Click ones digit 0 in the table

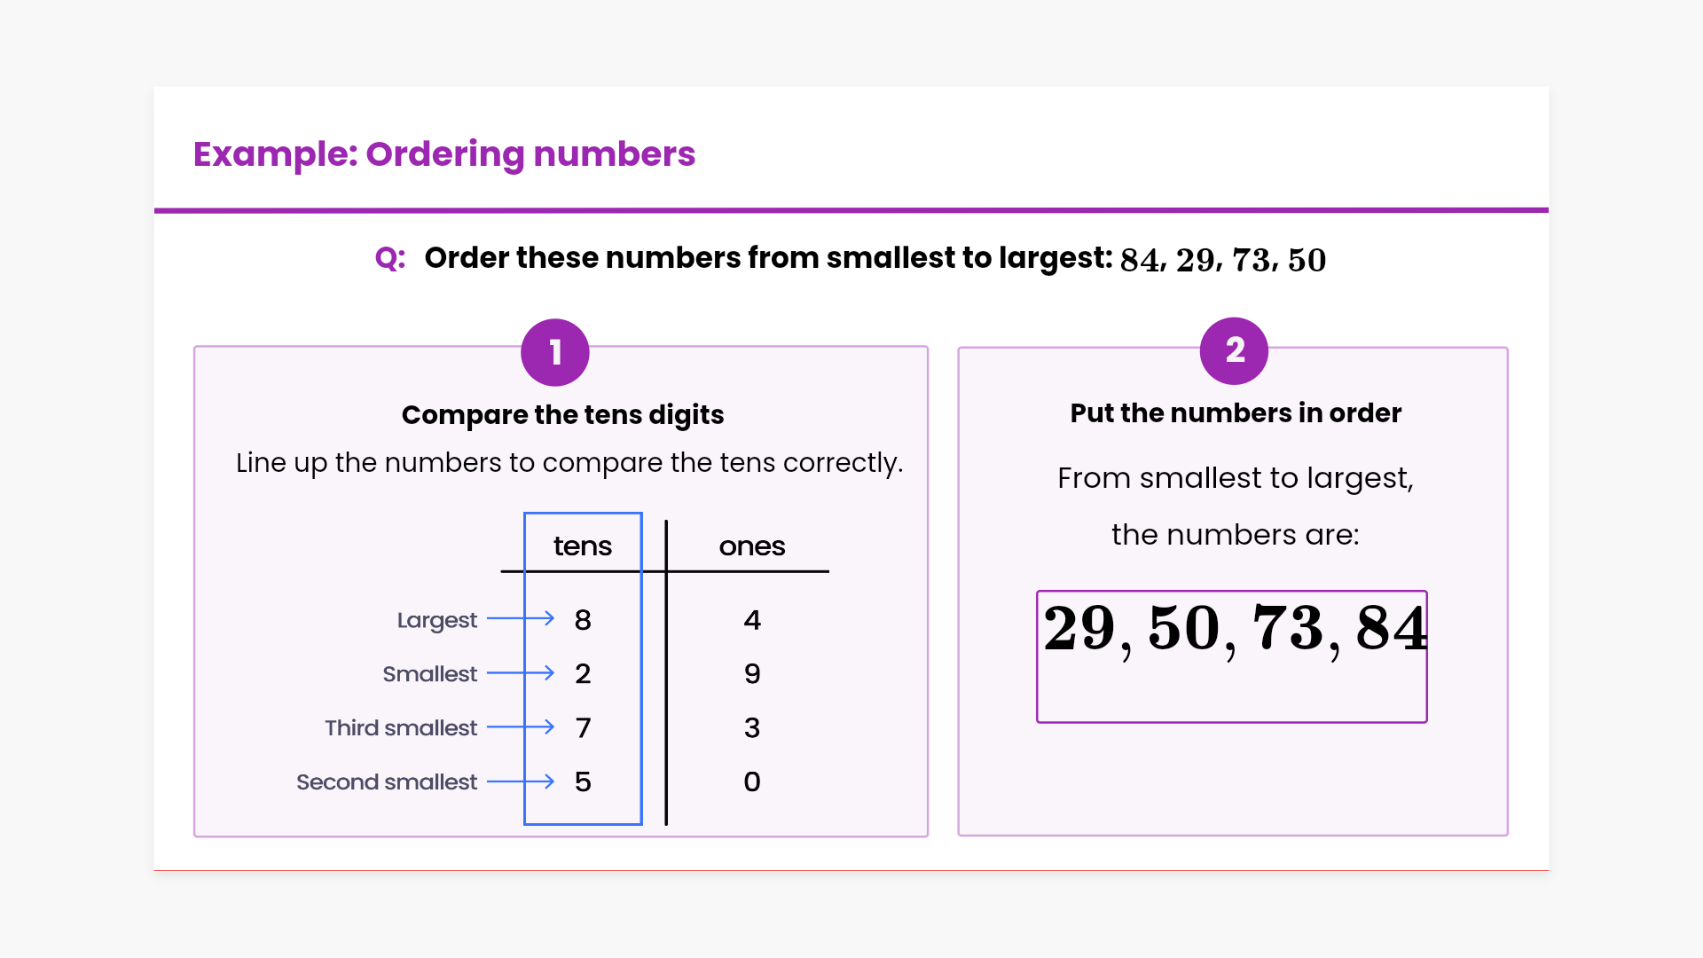pos(752,781)
